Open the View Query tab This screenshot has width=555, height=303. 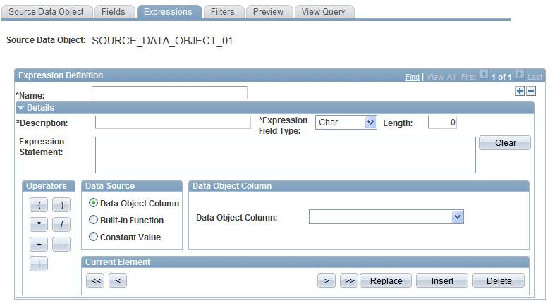click(x=323, y=12)
